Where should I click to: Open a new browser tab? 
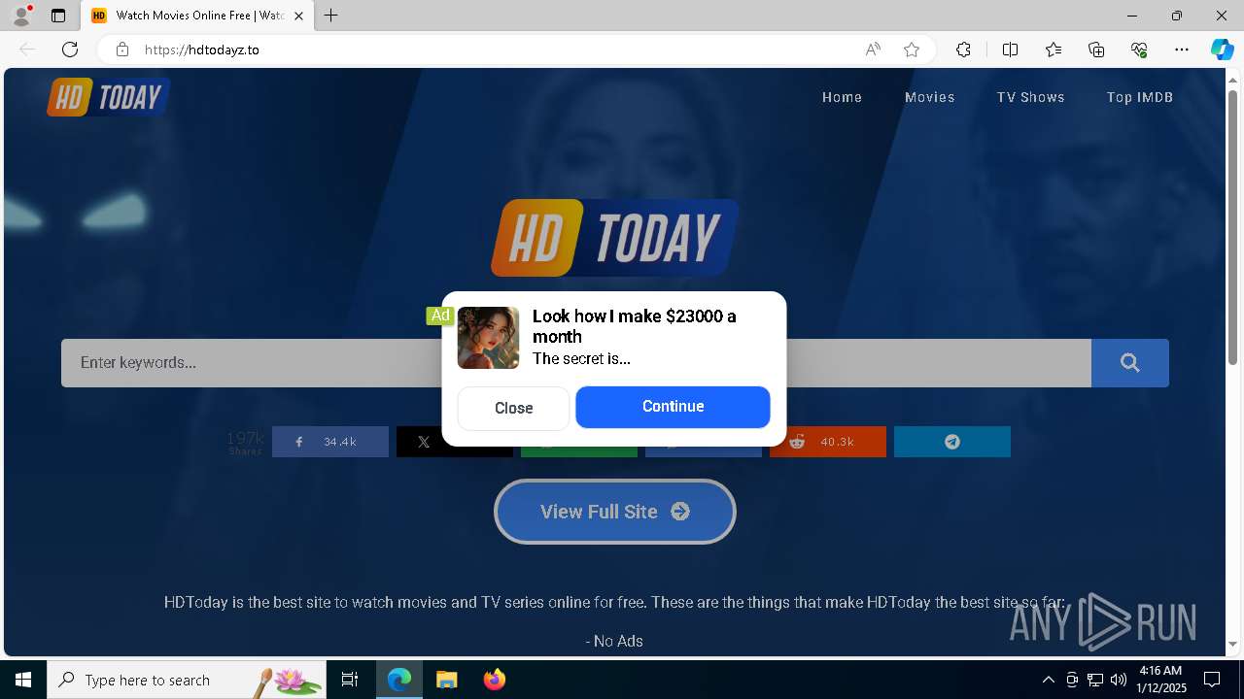pos(330,16)
